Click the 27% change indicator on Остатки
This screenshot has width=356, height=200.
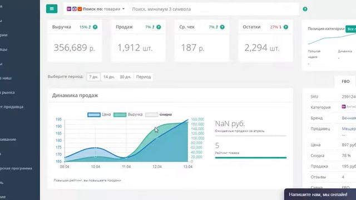tap(276, 27)
